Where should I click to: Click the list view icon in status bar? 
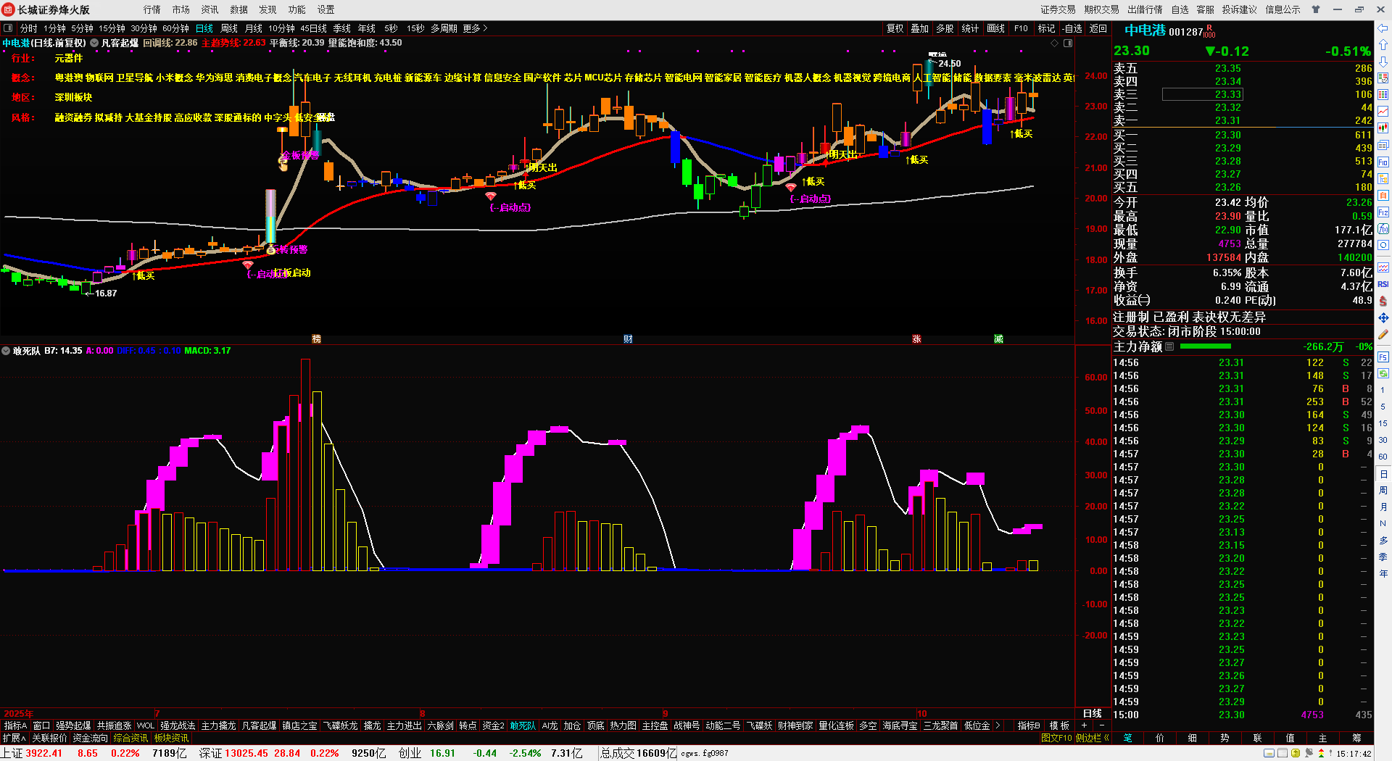(1283, 754)
